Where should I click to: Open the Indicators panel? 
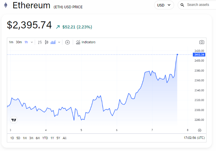tap(86, 42)
